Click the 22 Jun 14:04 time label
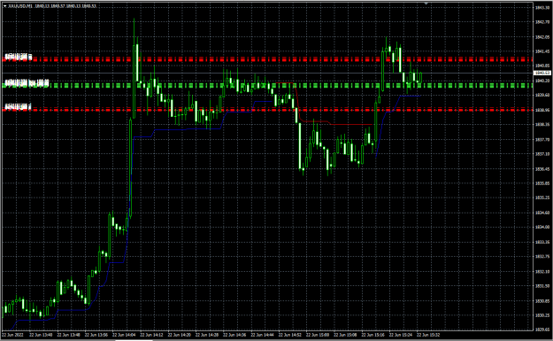 [x=124, y=335]
